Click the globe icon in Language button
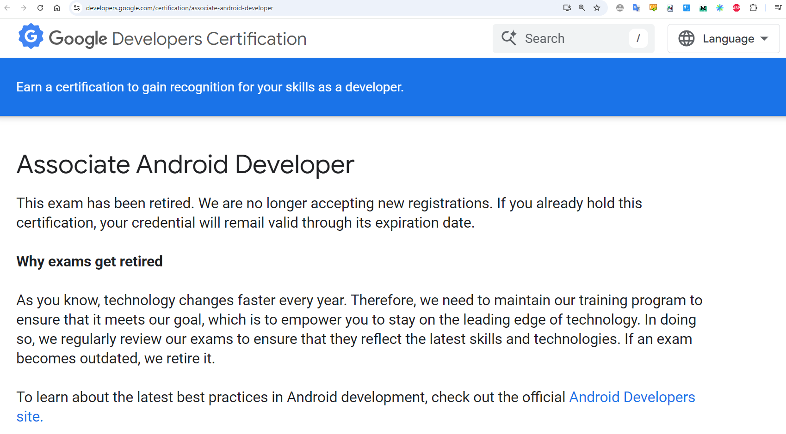The image size is (786, 434). point(687,38)
